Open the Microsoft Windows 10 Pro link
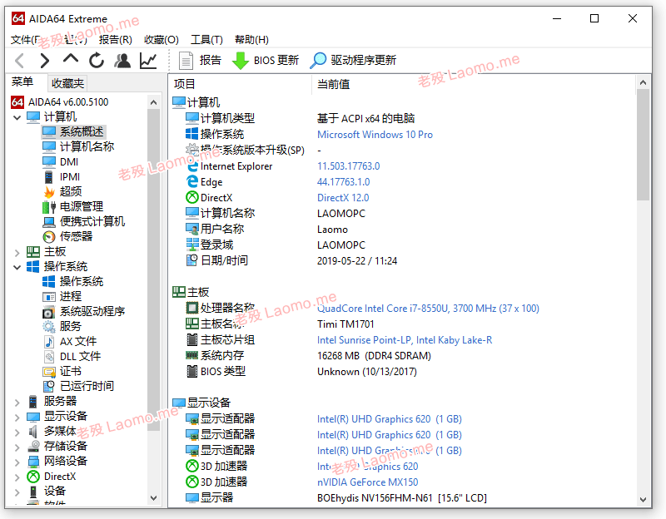 pos(375,135)
